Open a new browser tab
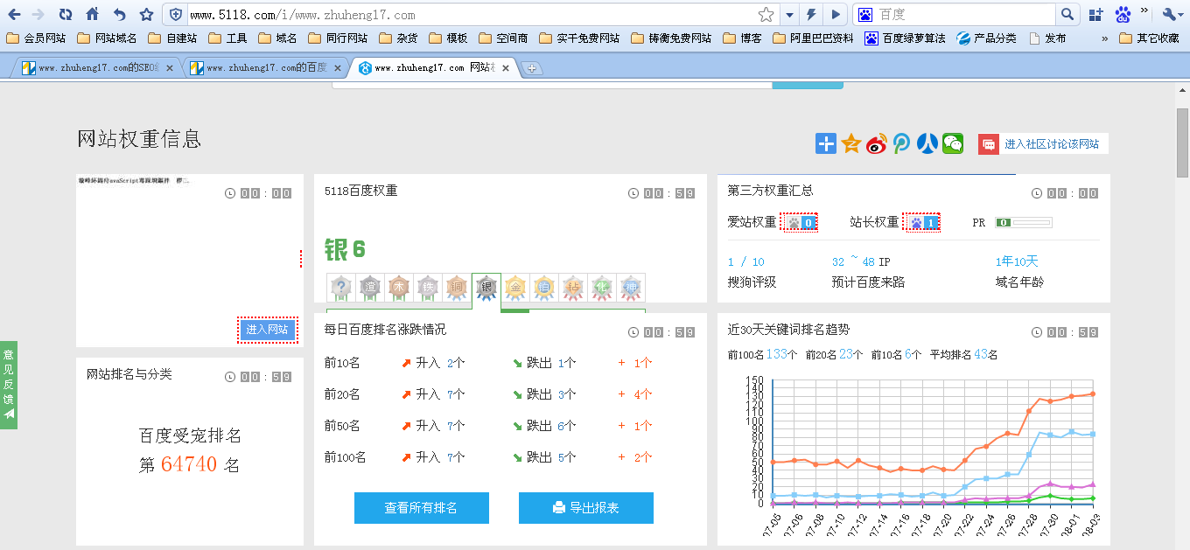Screen dimensions: 1190x550 (531, 68)
